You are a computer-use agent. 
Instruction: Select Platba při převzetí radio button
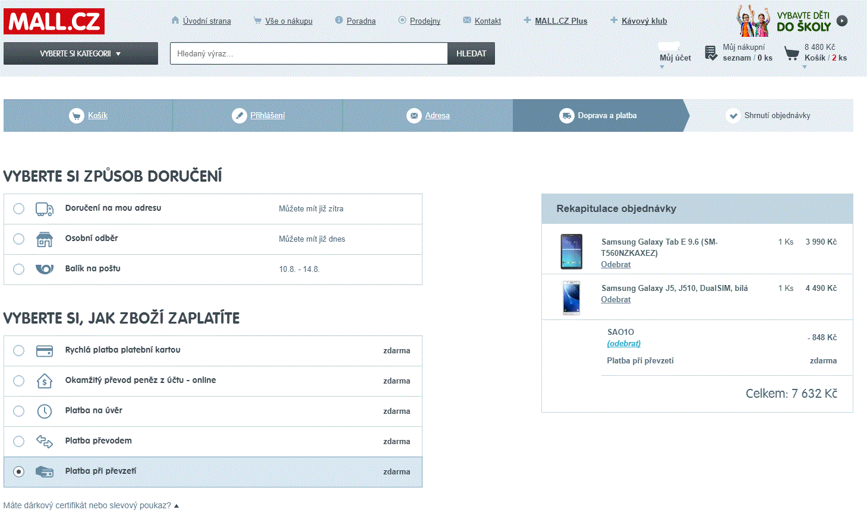19,471
